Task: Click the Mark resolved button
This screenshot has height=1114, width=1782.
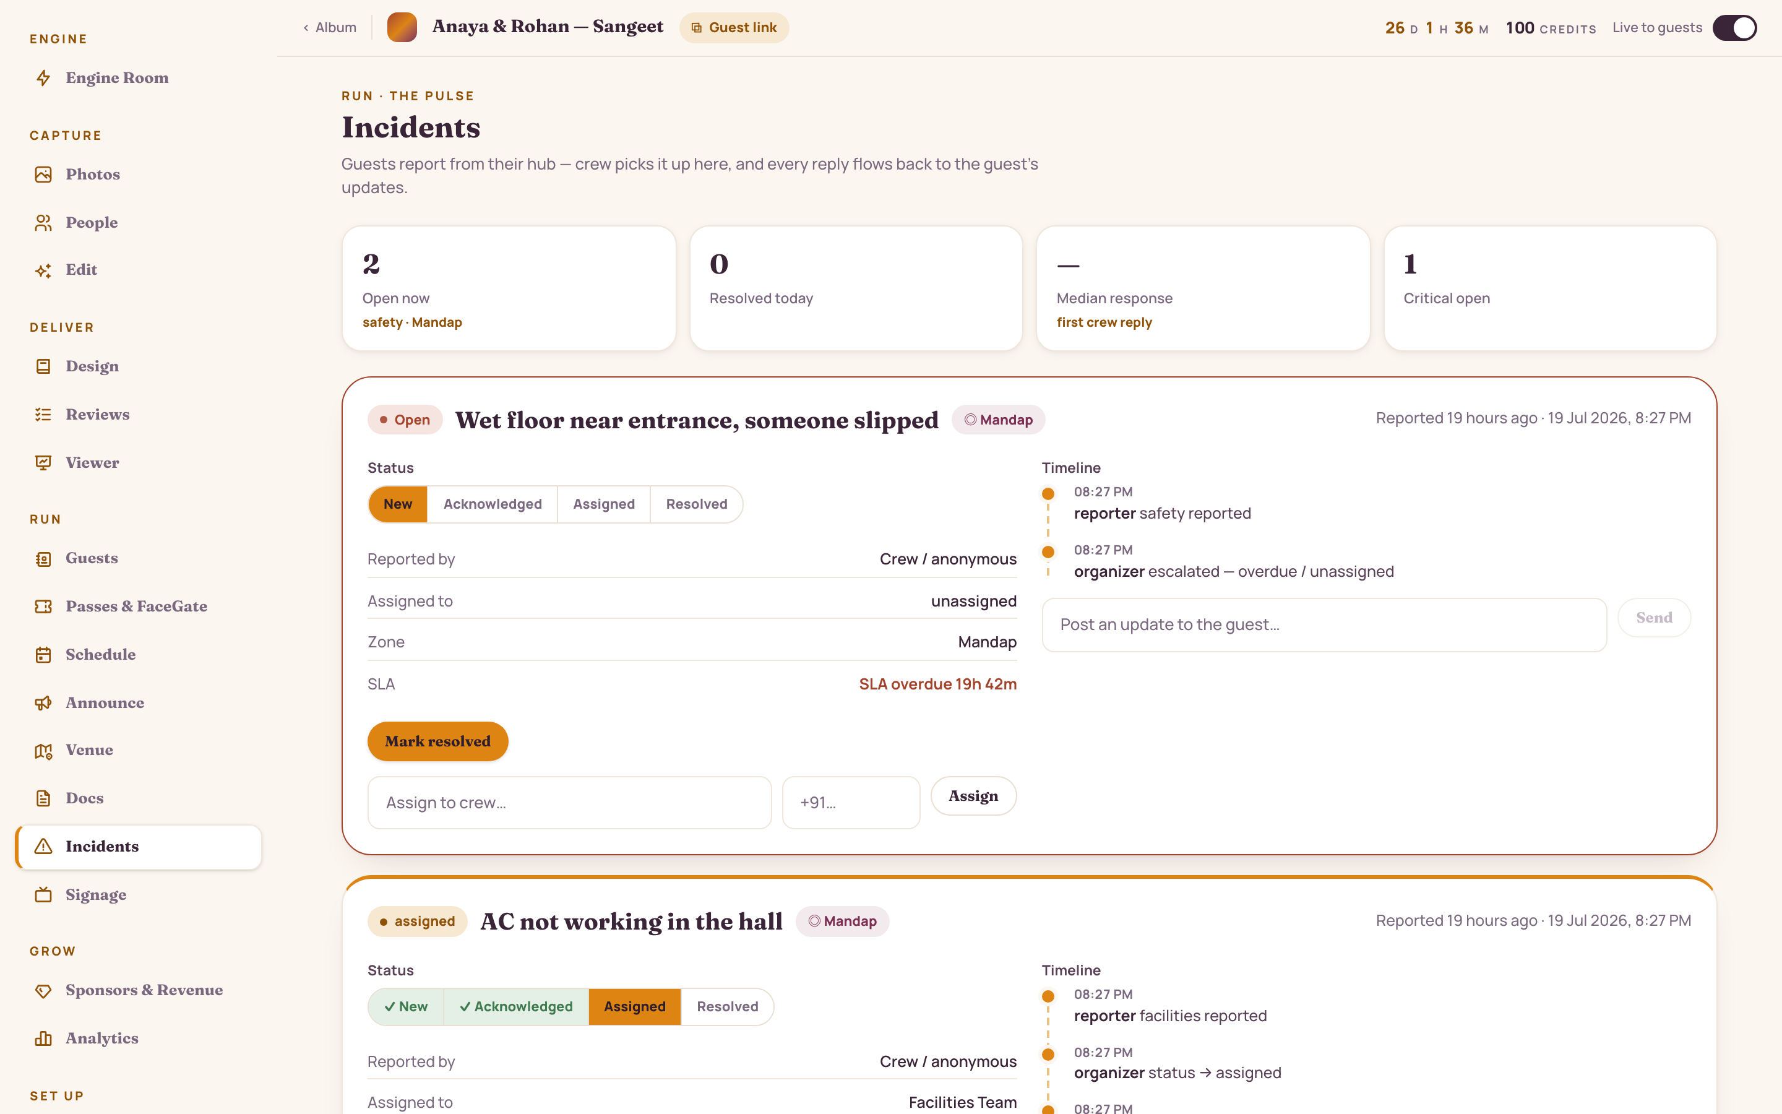Action: coord(437,741)
